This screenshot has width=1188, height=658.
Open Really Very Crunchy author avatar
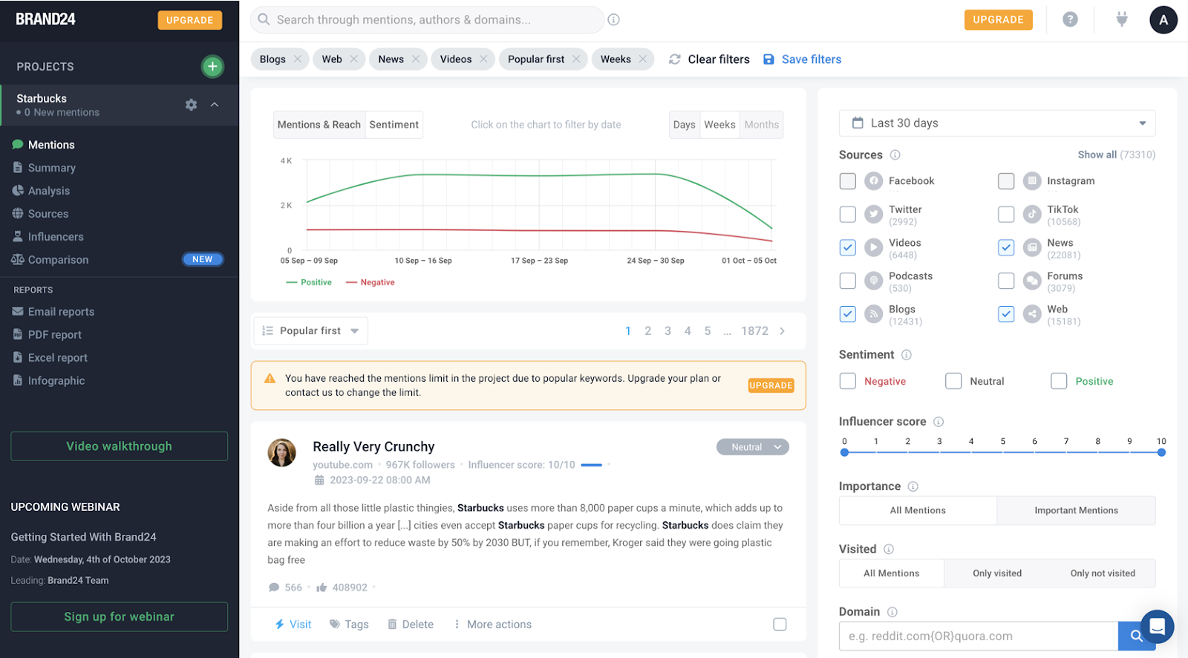tap(282, 452)
